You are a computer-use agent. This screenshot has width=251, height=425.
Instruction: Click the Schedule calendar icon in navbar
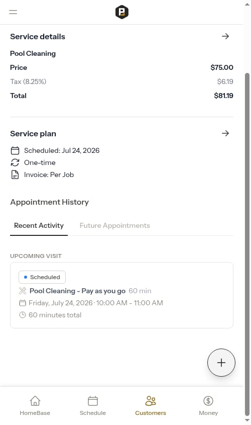pos(93,401)
